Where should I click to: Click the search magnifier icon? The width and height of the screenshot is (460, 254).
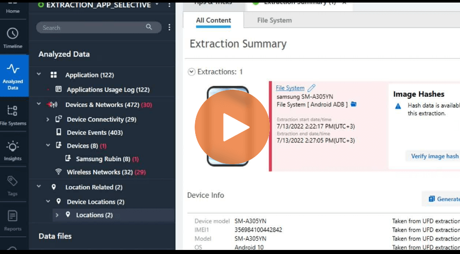click(149, 27)
